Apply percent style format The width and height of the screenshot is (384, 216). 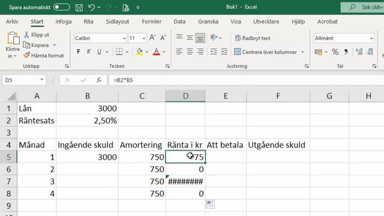[335, 52]
